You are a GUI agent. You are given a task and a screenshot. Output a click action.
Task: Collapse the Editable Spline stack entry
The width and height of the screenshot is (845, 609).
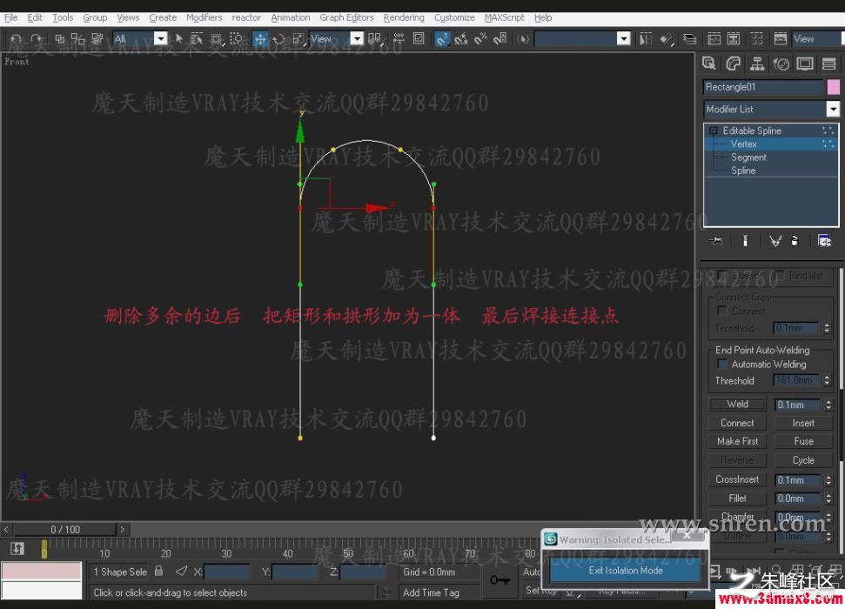pyautogui.click(x=713, y=130)
